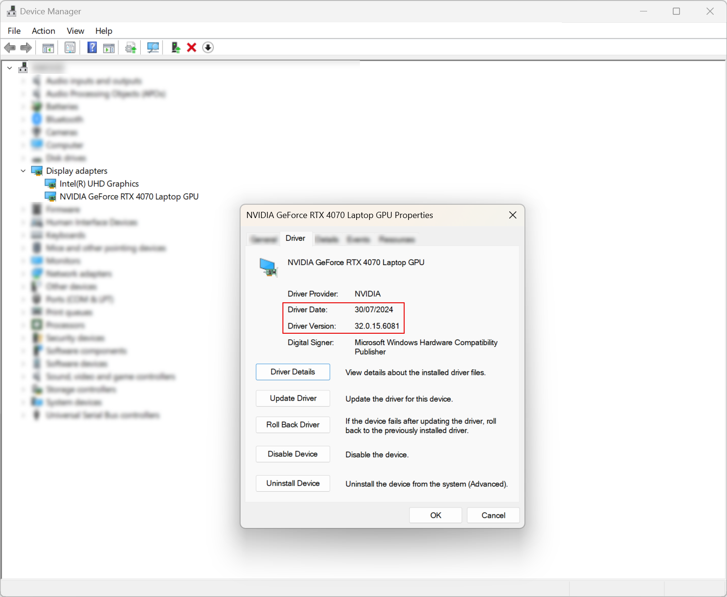This screenshot has height=597, width=727.
Task: Open the Action menu
Action: tap(43, 31)
